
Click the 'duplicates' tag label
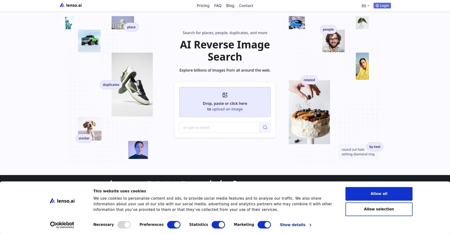[x=111, y=85]
